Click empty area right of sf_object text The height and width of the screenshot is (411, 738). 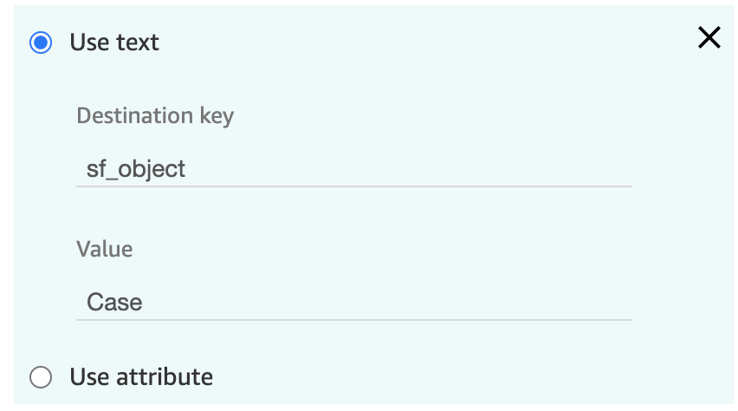(410, 169)
